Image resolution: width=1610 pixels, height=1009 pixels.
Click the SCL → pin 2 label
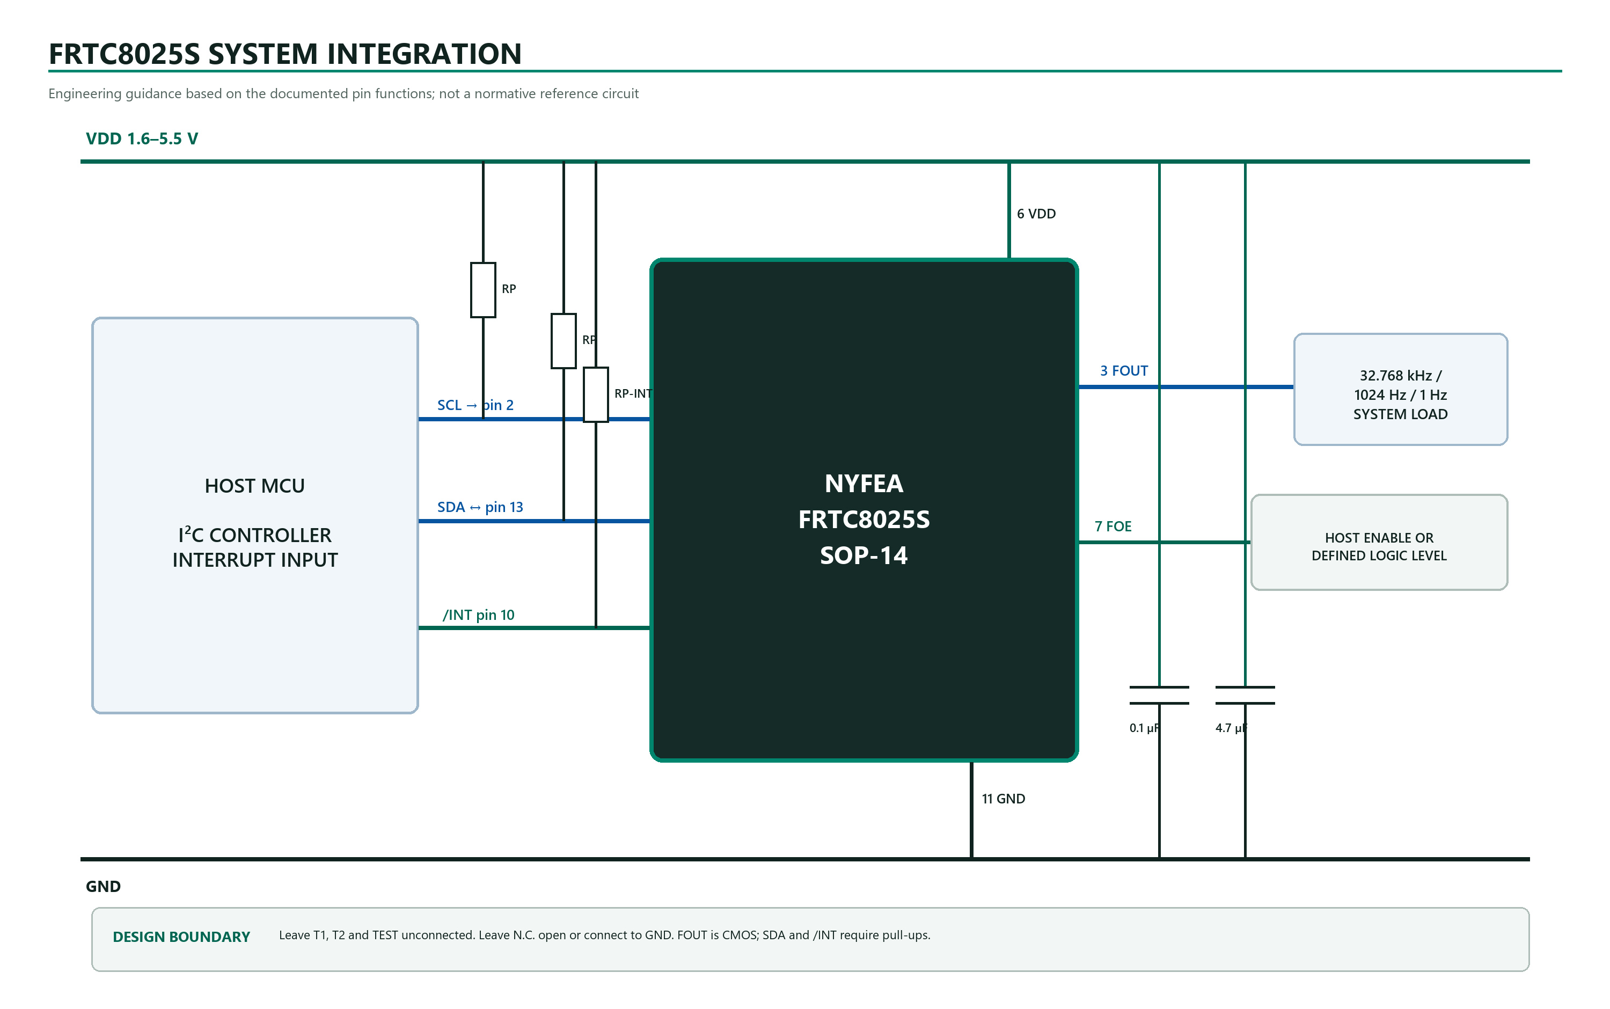point(475,405)
